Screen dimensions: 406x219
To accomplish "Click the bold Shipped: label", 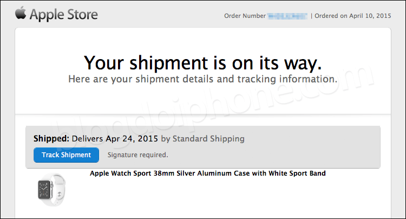I will 51,138.
